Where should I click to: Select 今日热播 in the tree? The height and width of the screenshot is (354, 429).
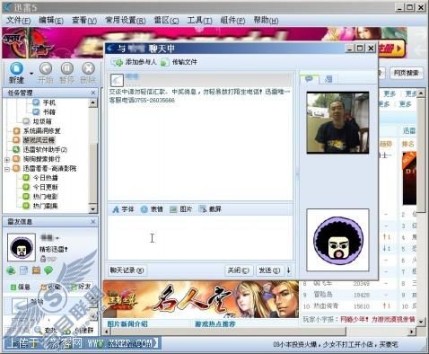click(x=46, y=178)
